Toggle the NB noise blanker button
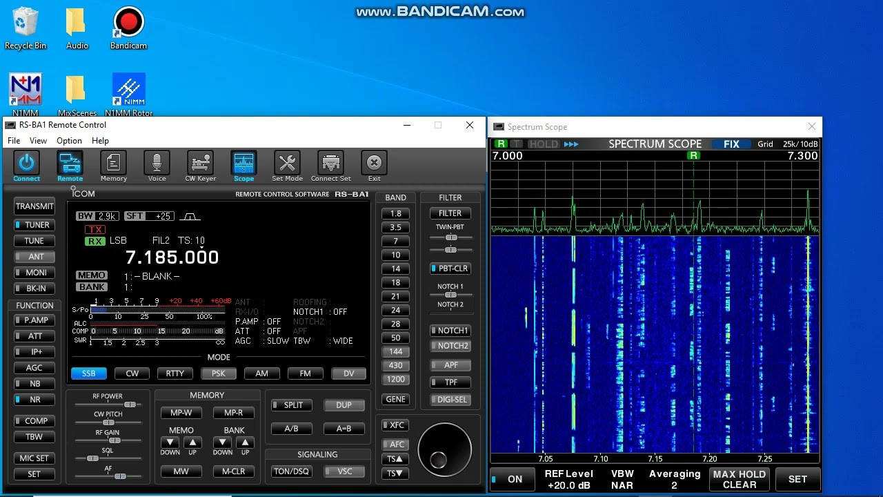This screenshot has width=883, height=497. [x=34, y=384]
